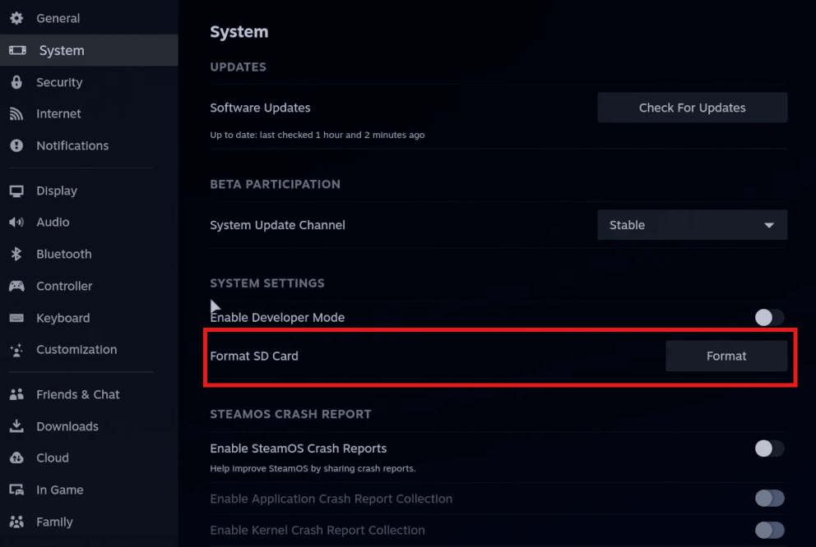This screenshot has height=547, width=816.
Task: Open Bluetooth settings via its icon
Action: click(16, 254)
